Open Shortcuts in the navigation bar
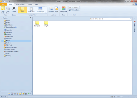This screenshot has width=137, height=98. tap(26, 94)
